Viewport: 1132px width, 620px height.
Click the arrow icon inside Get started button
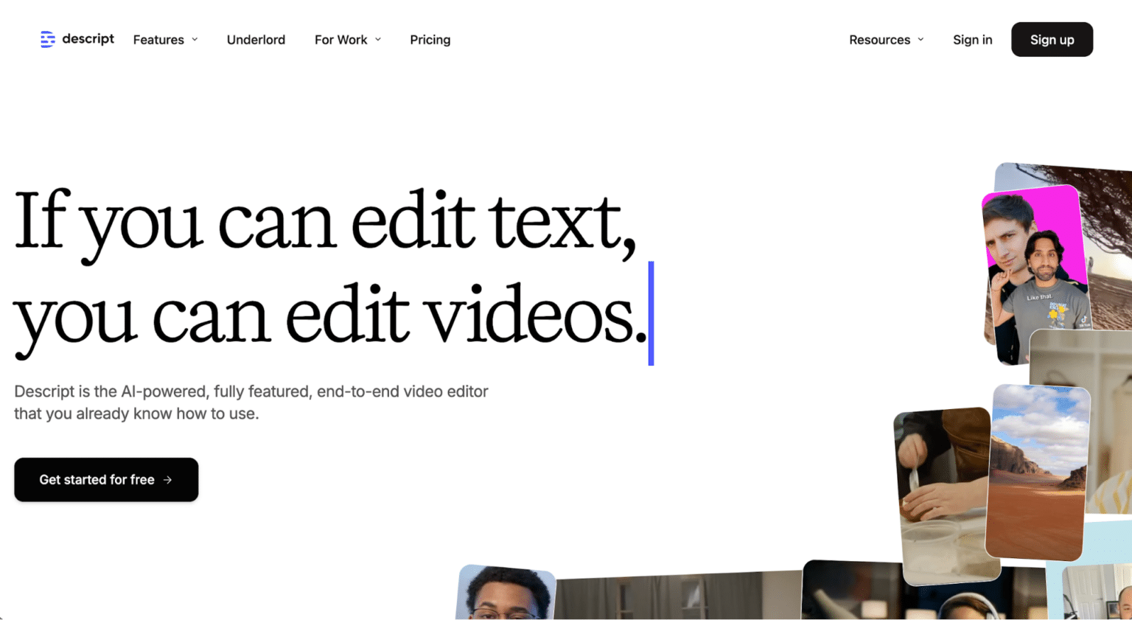168,479
